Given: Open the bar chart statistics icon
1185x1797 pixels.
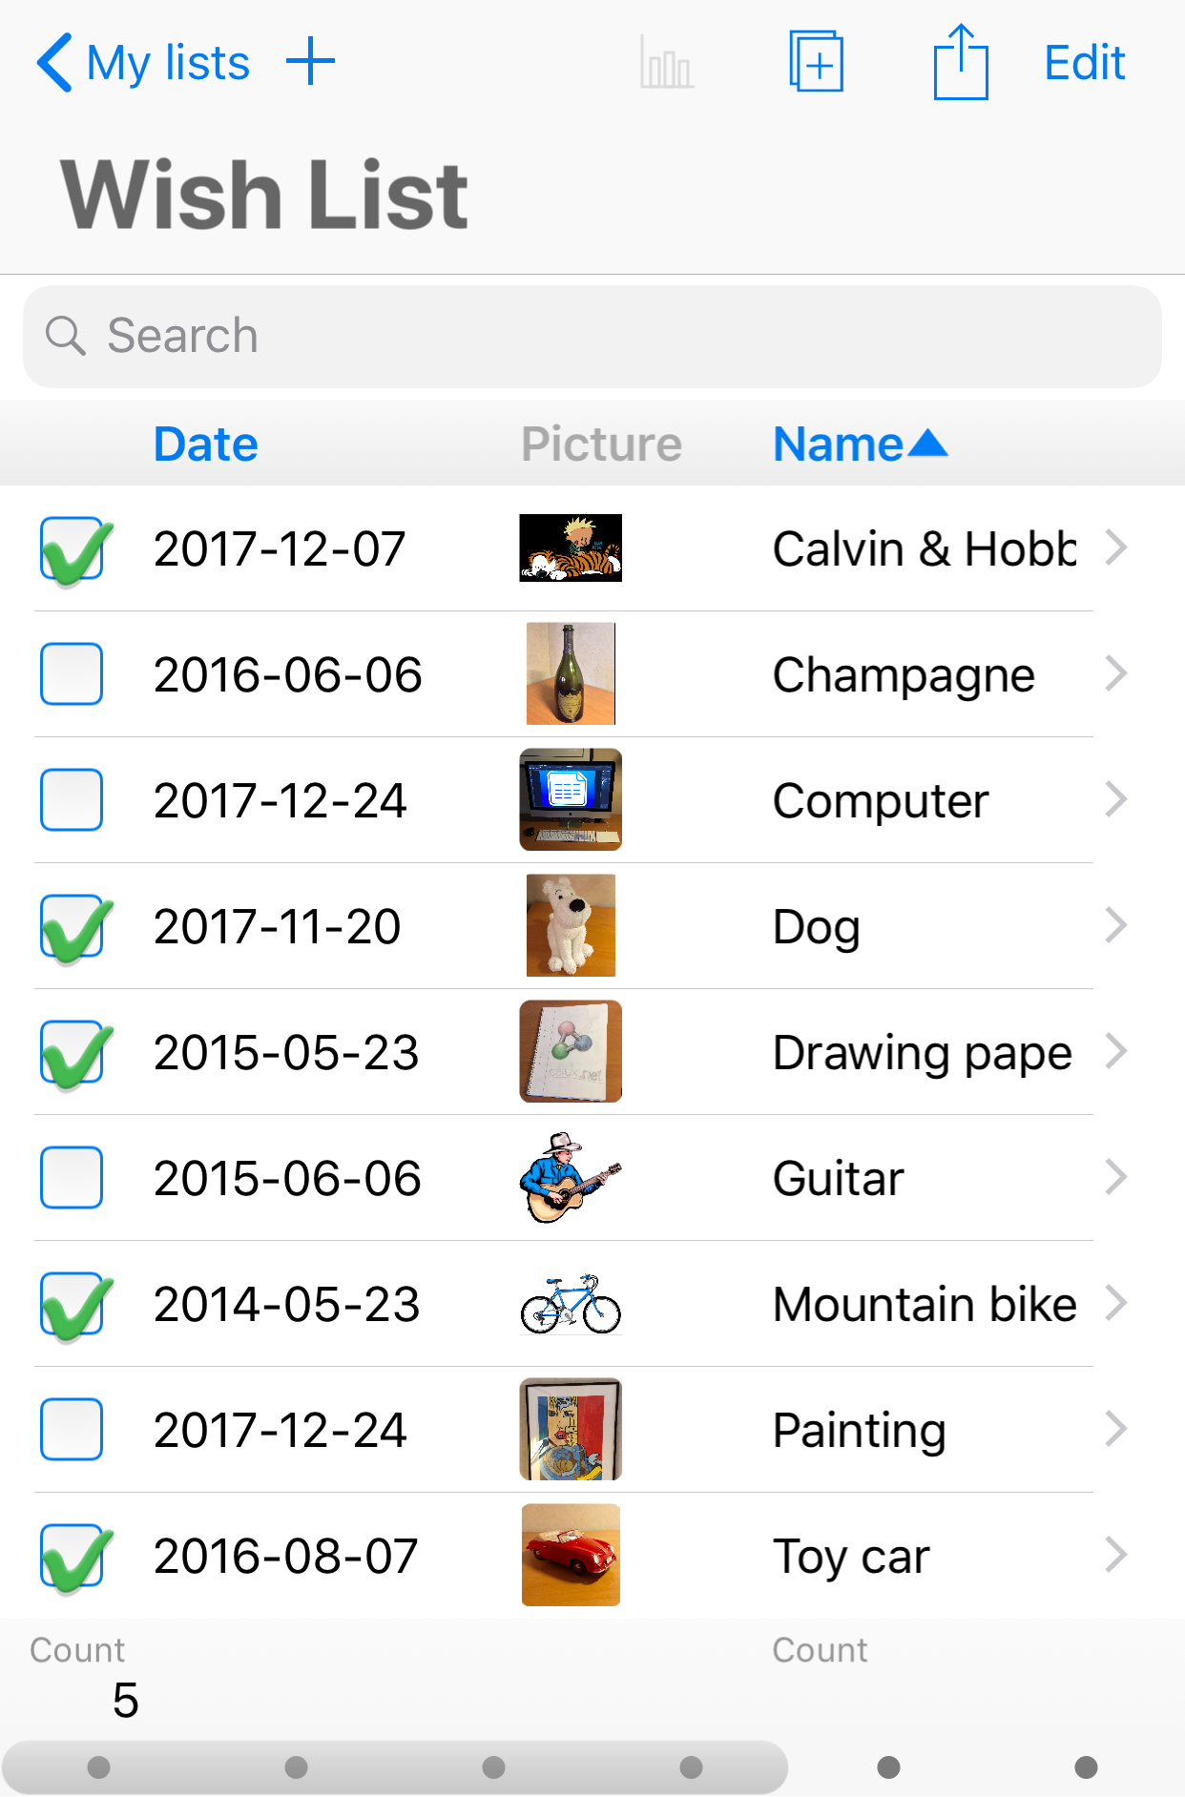Looking at the screenshot, I should point(667,63).
